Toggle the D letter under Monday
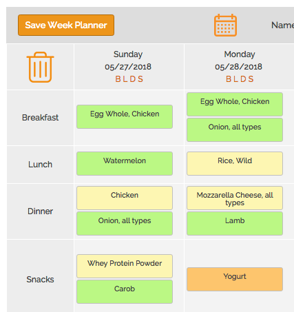Image resolution: width=294 pixels, height=312 pixels. (x=244, y=79)
